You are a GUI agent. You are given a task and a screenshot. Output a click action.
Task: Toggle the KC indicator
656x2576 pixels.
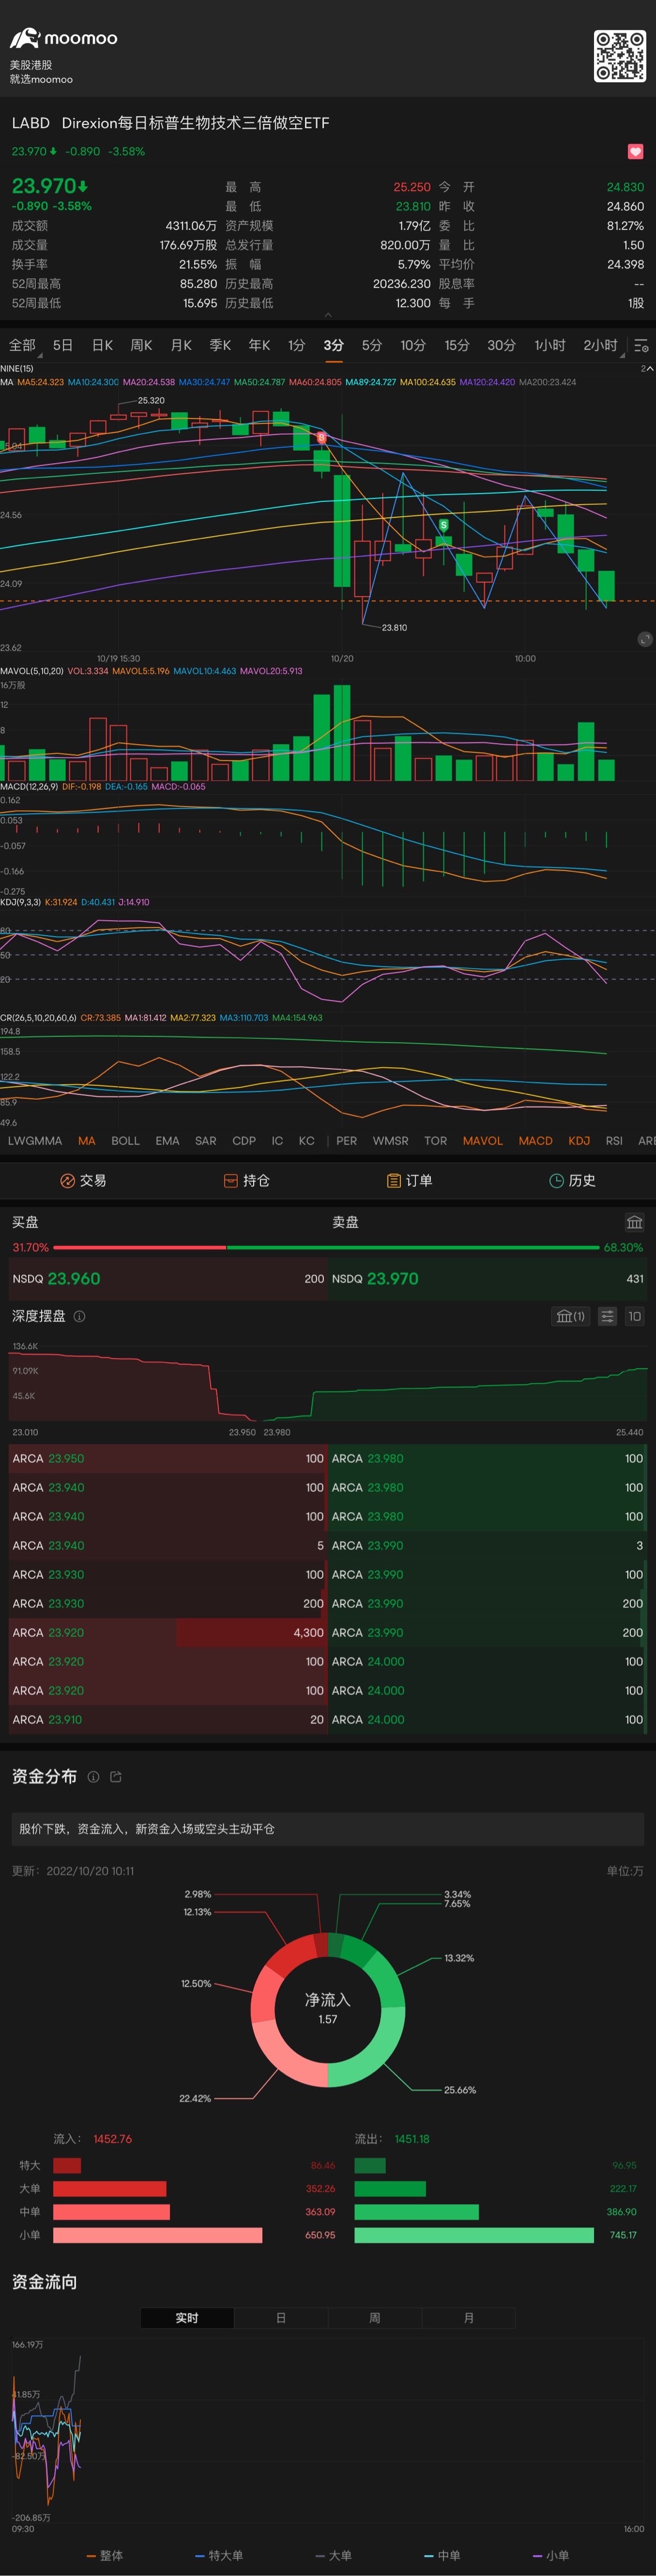click(306, 1141)
